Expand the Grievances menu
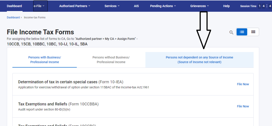This screenshot has width=272, height=126. click(x=199, y=6)
